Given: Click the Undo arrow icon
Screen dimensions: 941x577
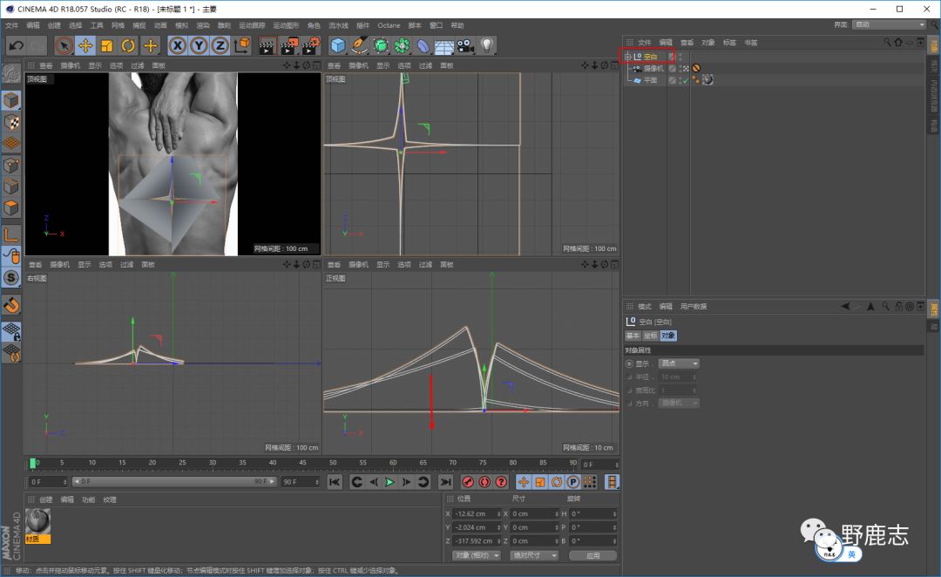Looking at the screenshot, I should click(16, 45).
